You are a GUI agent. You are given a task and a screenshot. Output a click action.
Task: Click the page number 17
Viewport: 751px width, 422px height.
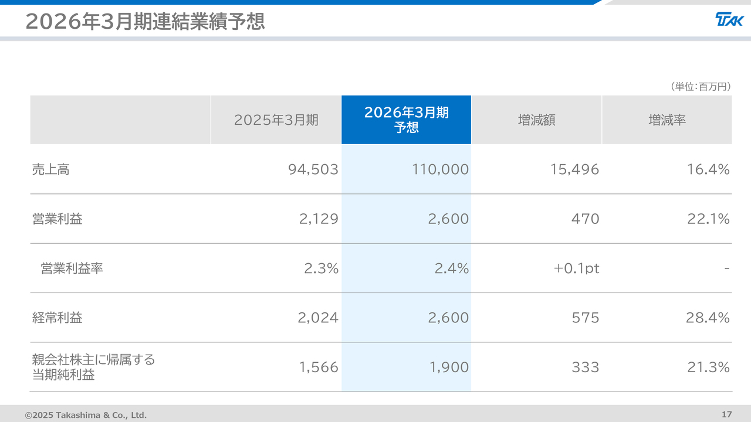coord(726,414)
